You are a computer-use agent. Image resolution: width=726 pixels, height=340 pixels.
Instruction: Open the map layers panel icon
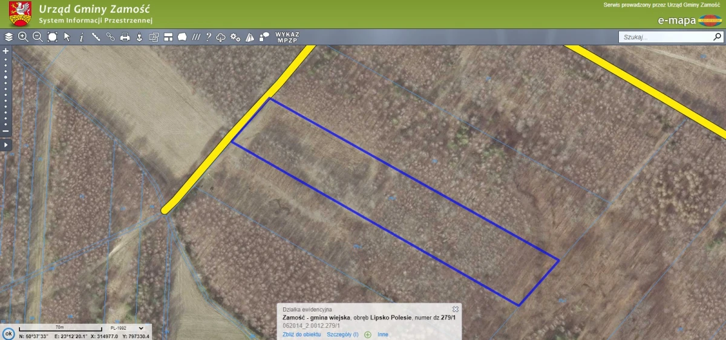pyautogui.click(x=8, y=37)
